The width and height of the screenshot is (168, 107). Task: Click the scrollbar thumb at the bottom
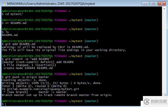[164, 95]
